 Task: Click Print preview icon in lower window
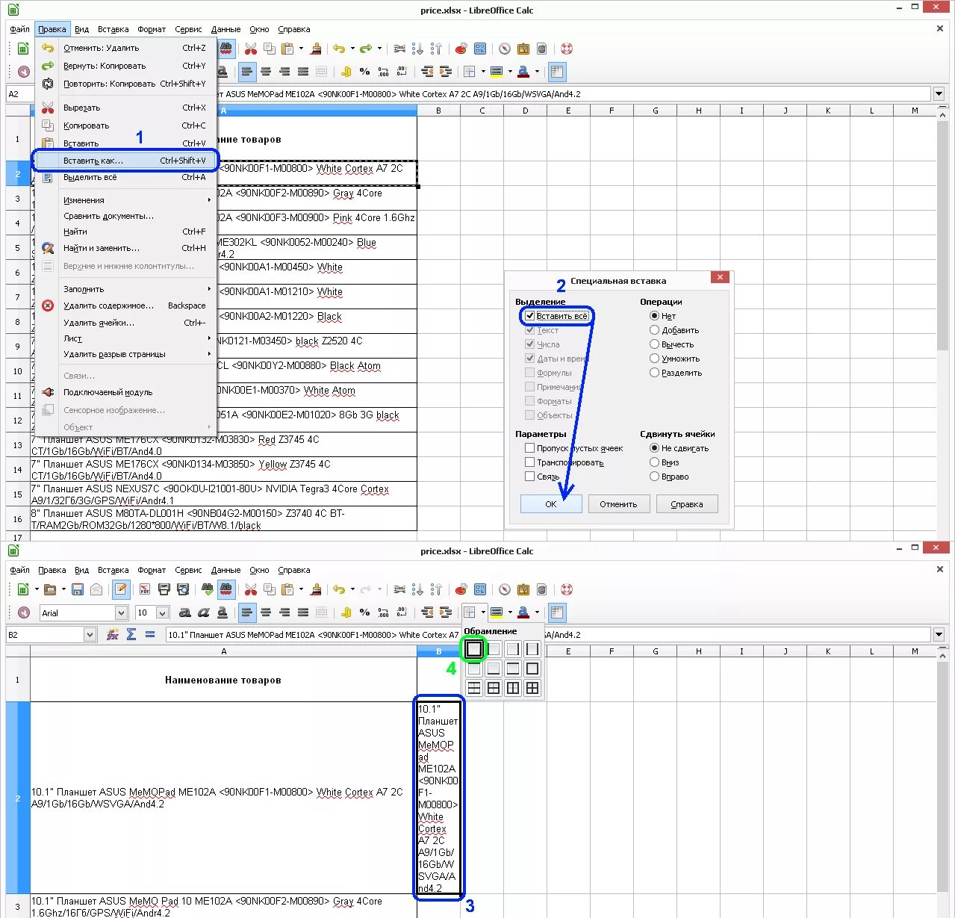(183, 589)
